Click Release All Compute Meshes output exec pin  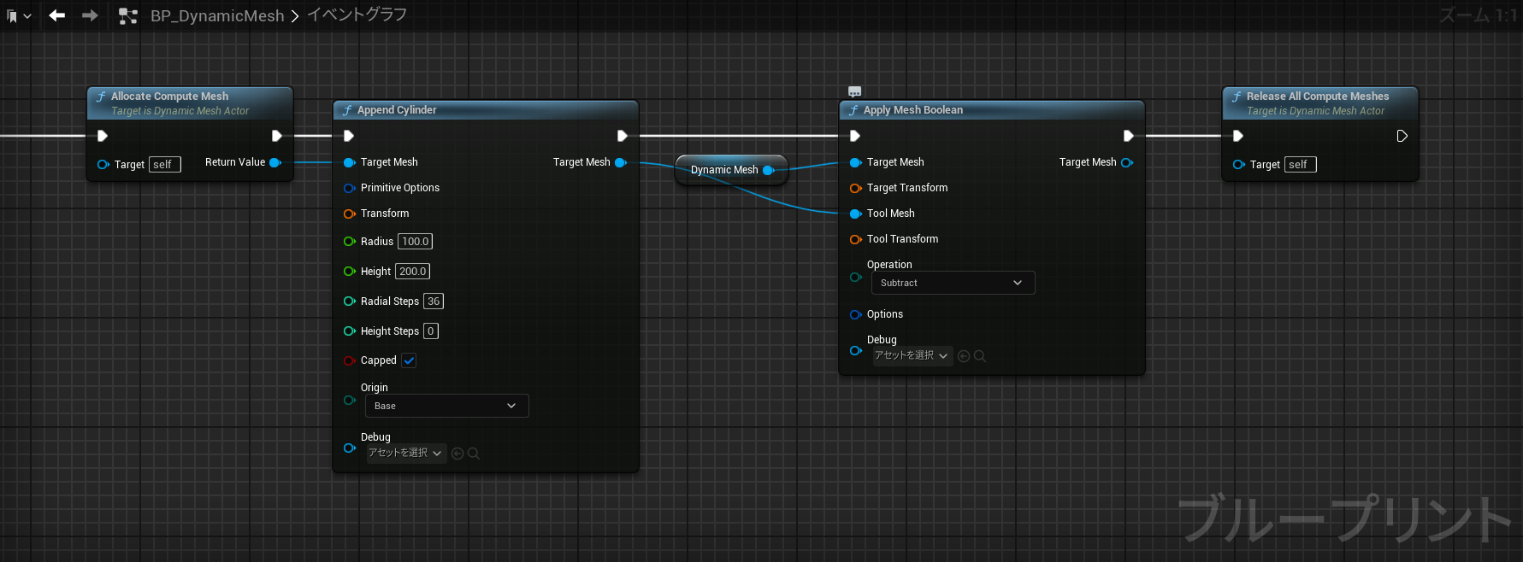coord(1402,136)
